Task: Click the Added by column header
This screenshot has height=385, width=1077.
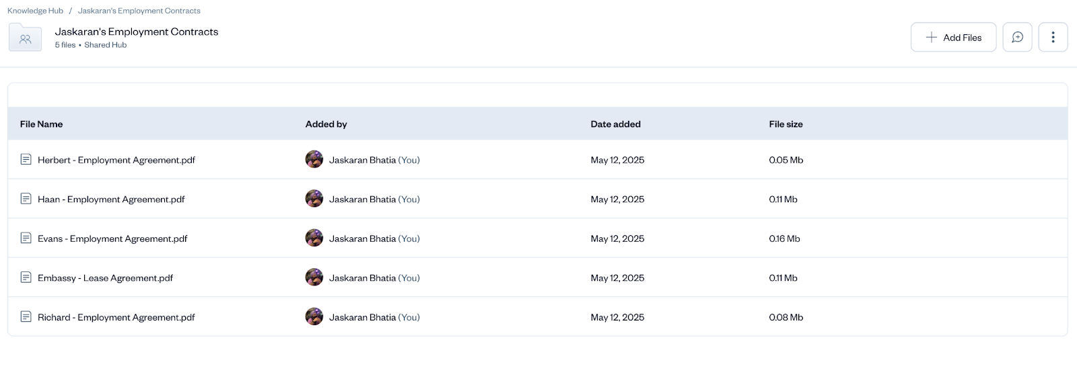Action: (326, 124)
